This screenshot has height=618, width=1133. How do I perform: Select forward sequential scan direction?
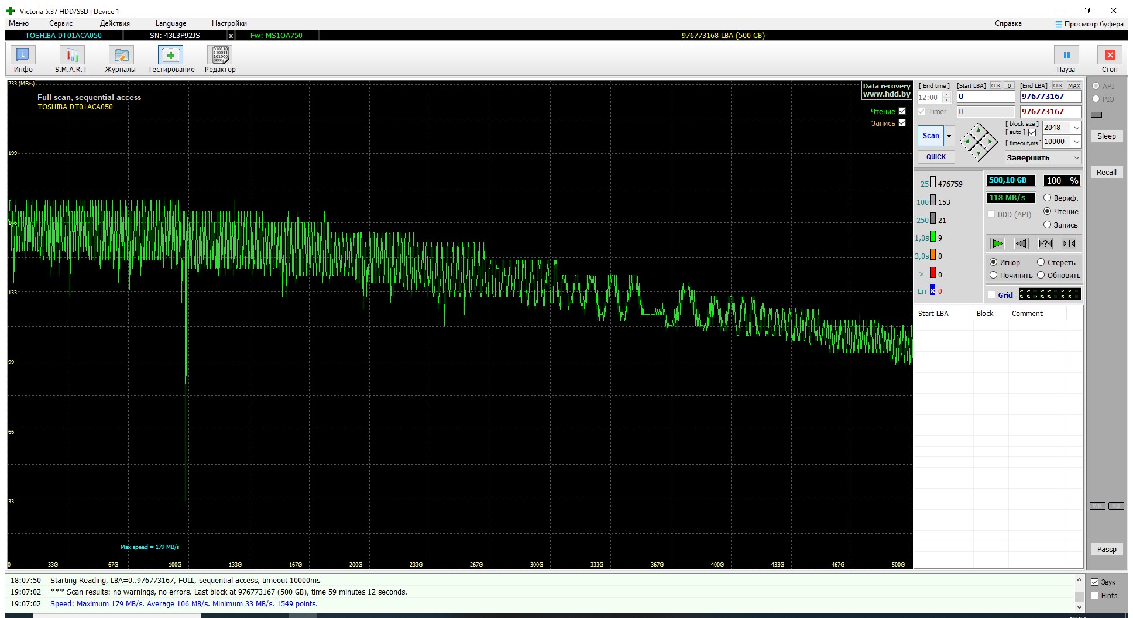click(998, 243)
